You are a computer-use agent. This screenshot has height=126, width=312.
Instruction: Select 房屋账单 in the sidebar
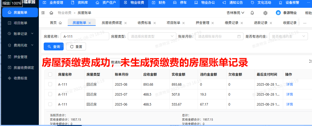pos(20,13)
